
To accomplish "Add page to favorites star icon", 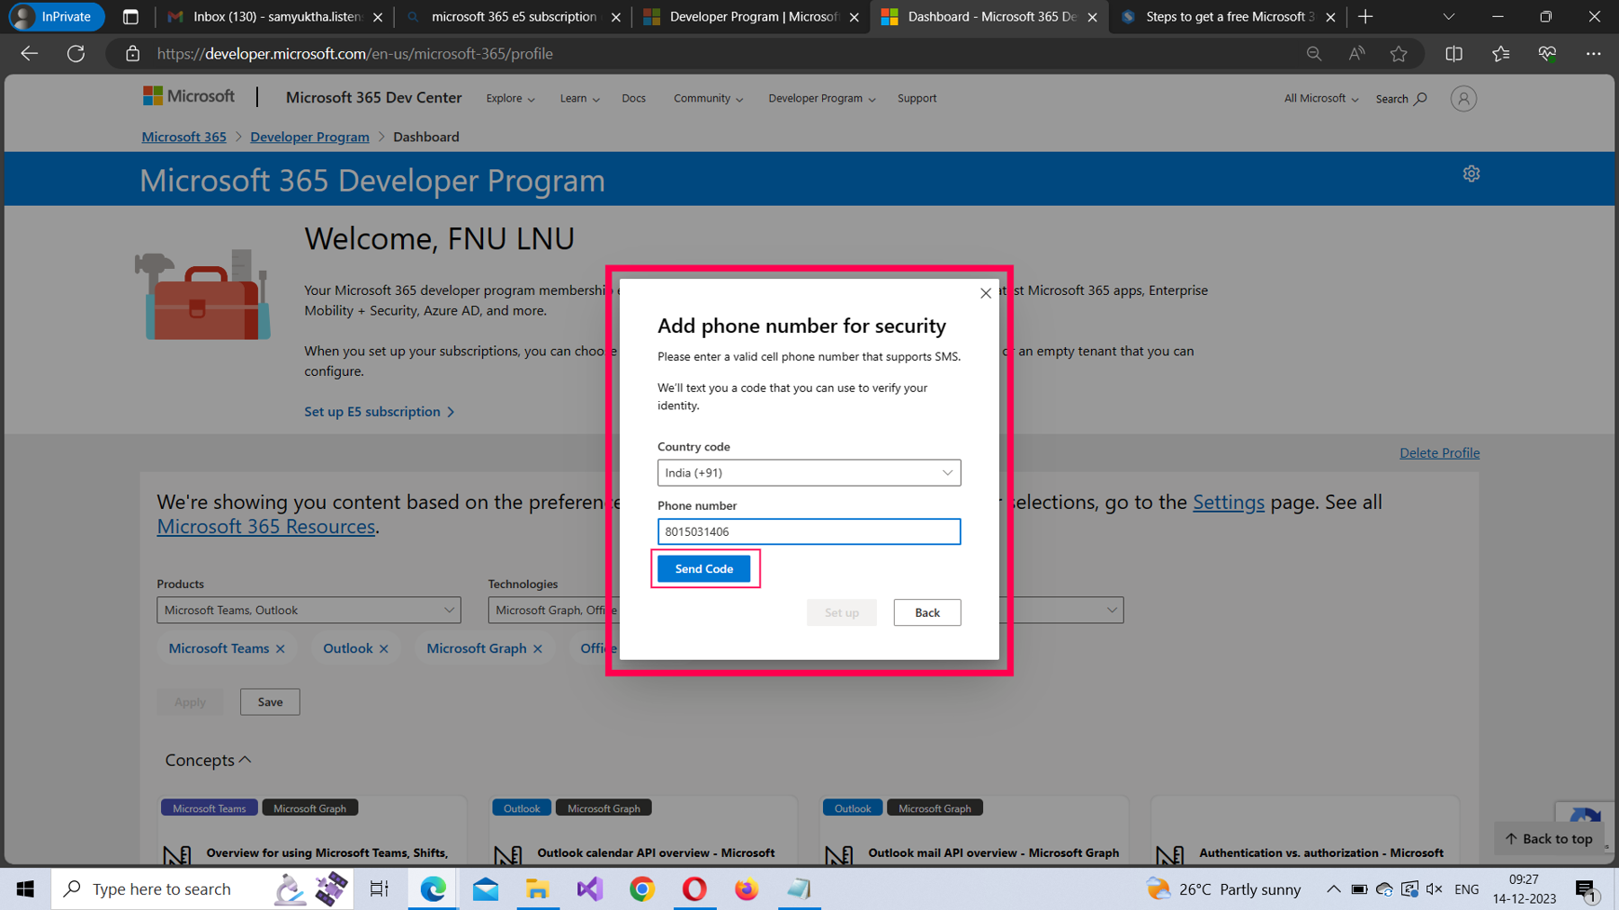I will (x=1399, y=54).
